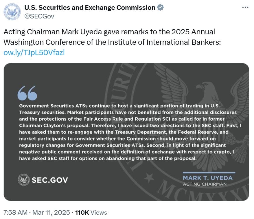Click the small SEC seal beside SEC.GOV
The width and height of the screenshot is (254, 219).
[23, 180]
